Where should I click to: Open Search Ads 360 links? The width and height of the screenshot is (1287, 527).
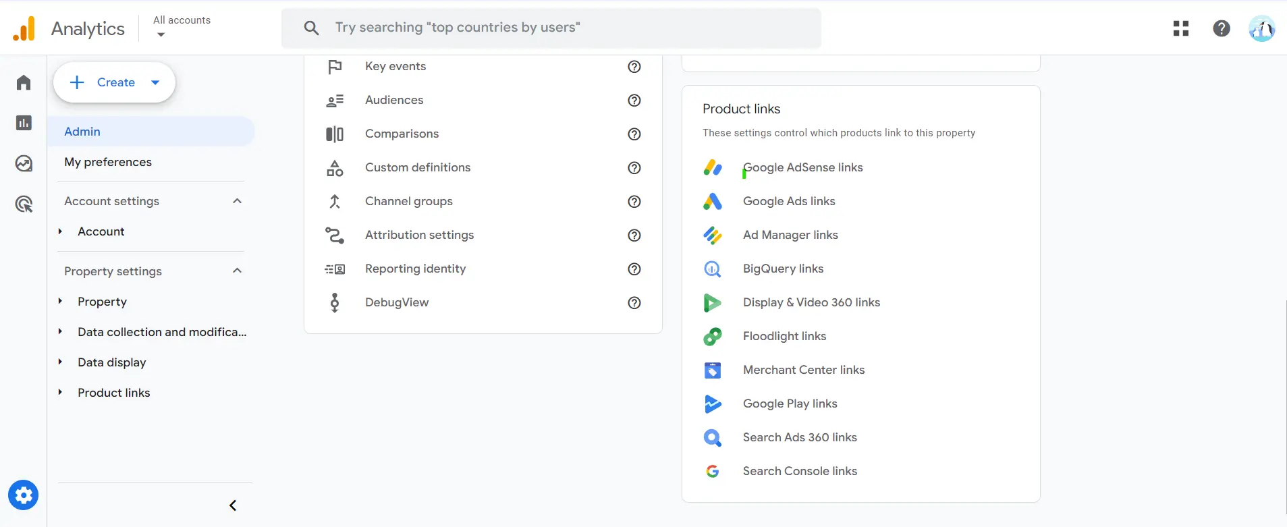pyautogui.click(x=800, y=437)
